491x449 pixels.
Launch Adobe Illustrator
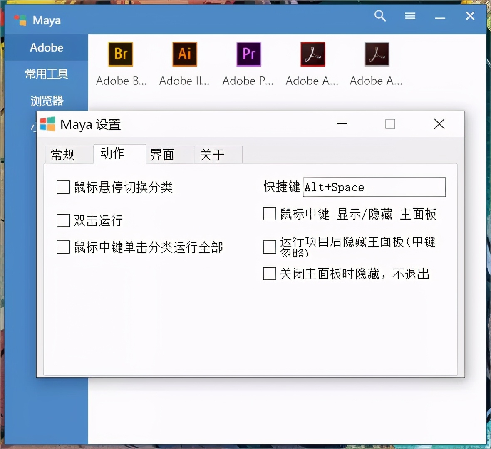pyautogui.click(x=184, y=54)
